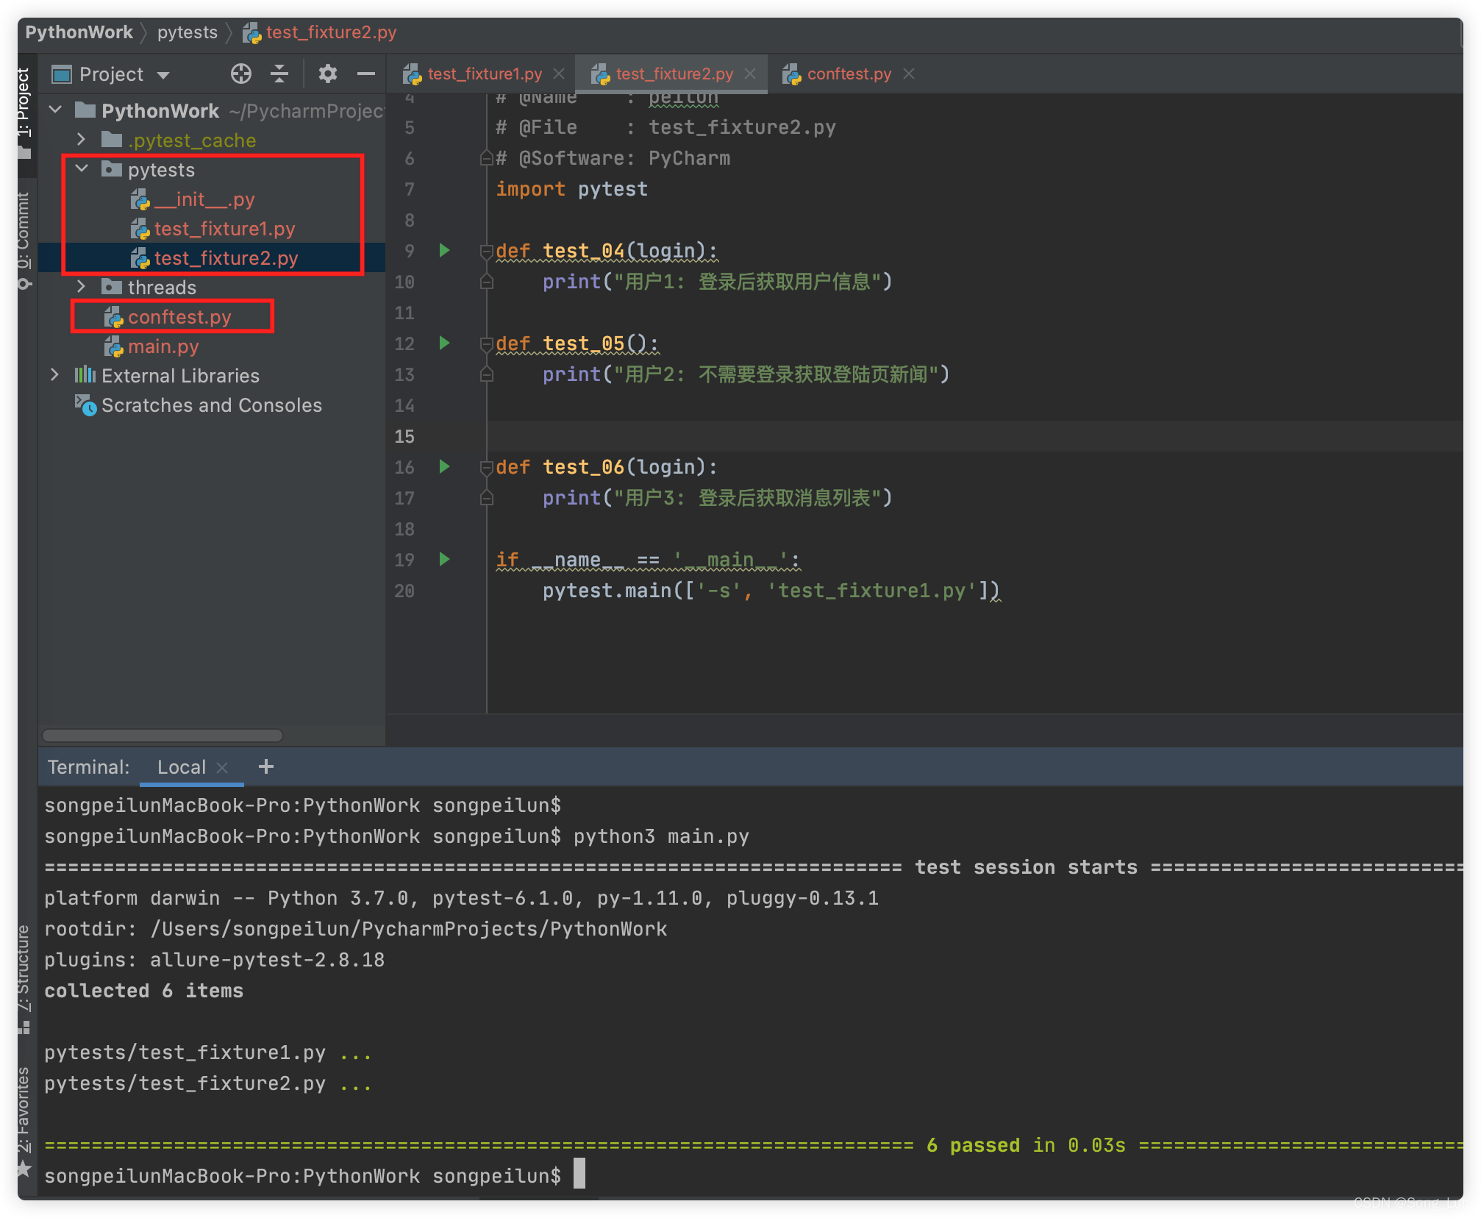This screenshot has width=1481, height=1218.
Task: Click the locate/select opened file crosshair icon
Action: pos(240,74)
